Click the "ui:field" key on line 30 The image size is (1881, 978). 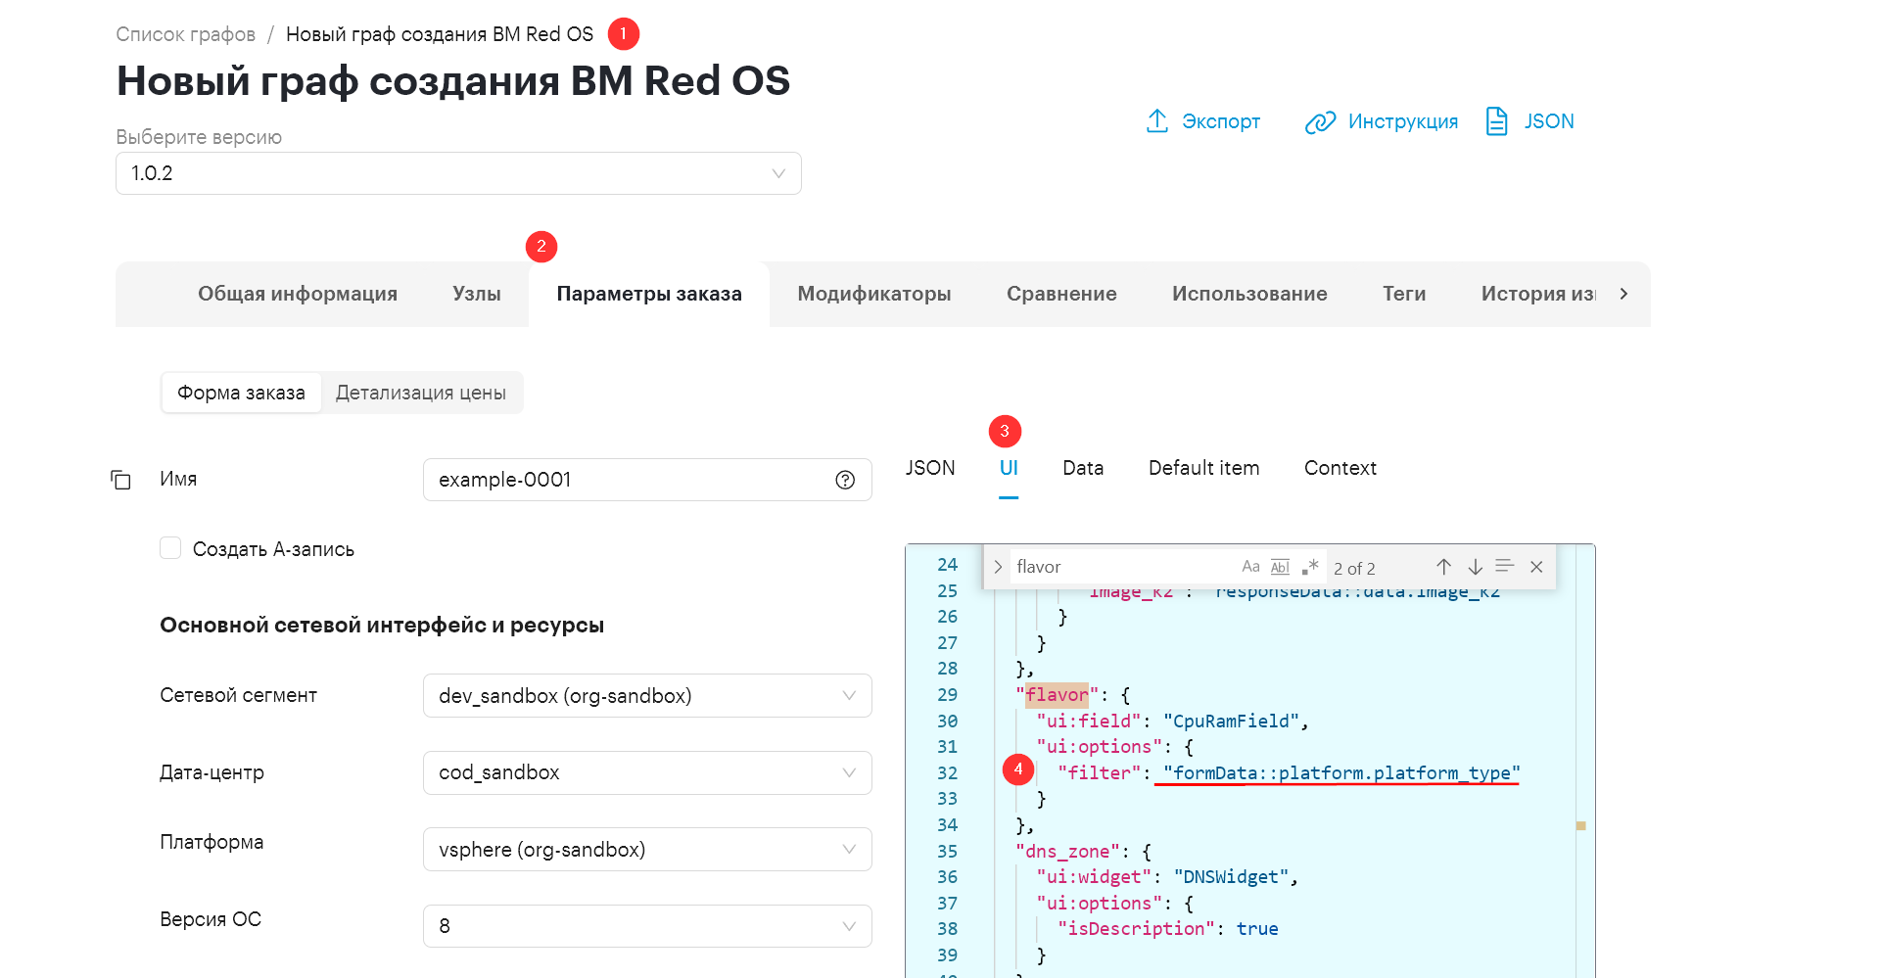point(1089,722)
